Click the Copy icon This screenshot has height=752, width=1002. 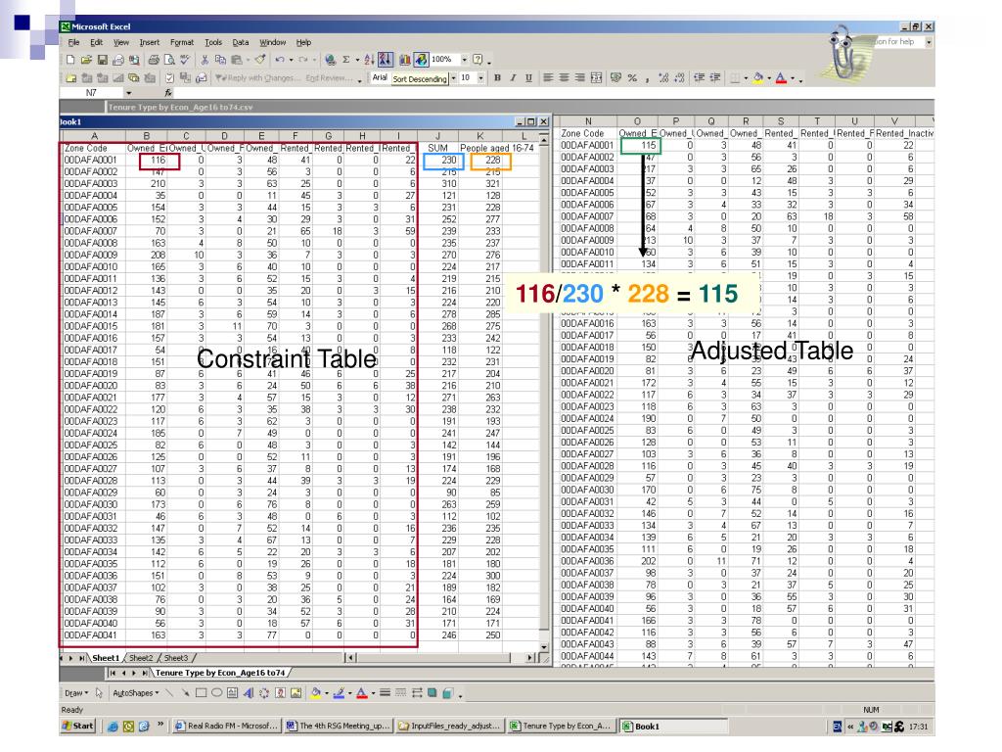tap(220, 60)
